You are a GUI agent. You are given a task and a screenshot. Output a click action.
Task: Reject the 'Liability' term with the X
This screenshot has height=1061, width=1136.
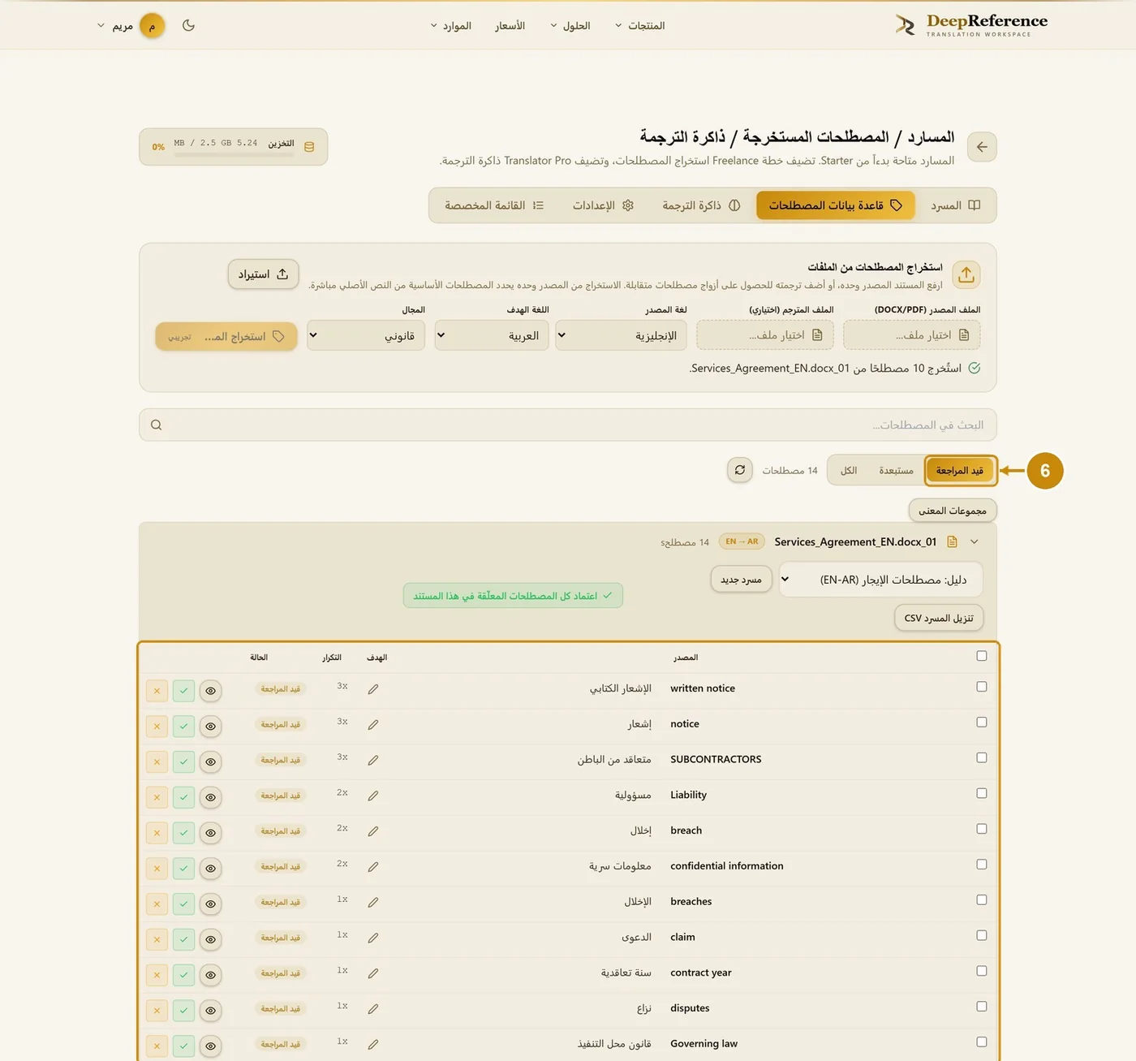coord(157,797)
